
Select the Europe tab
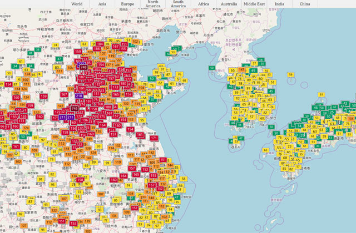coord(128,4)
